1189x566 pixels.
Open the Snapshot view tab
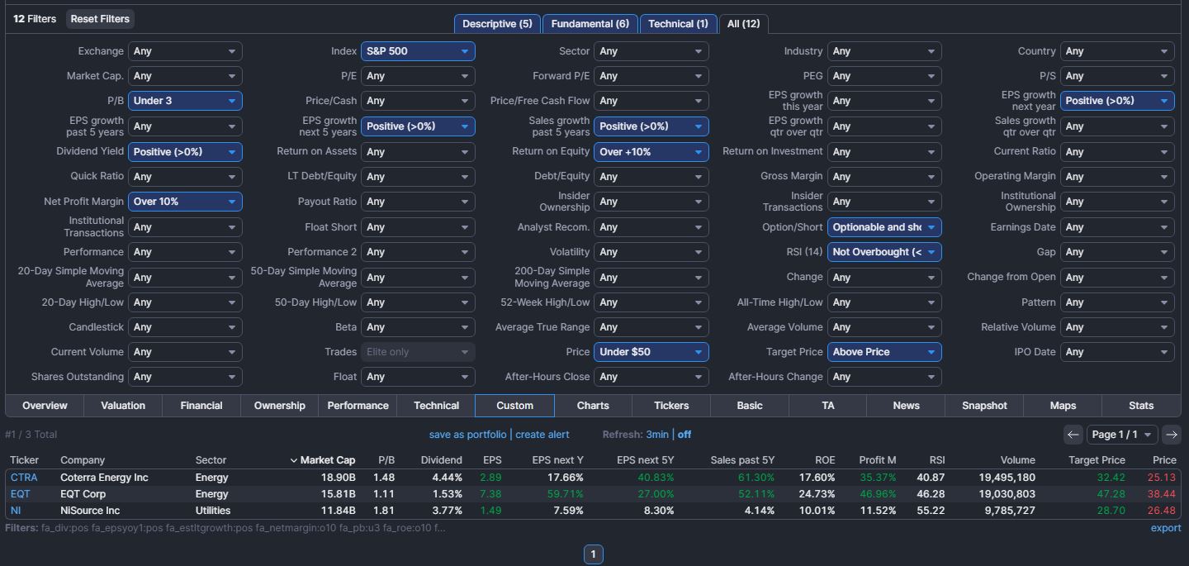(984, 406)
